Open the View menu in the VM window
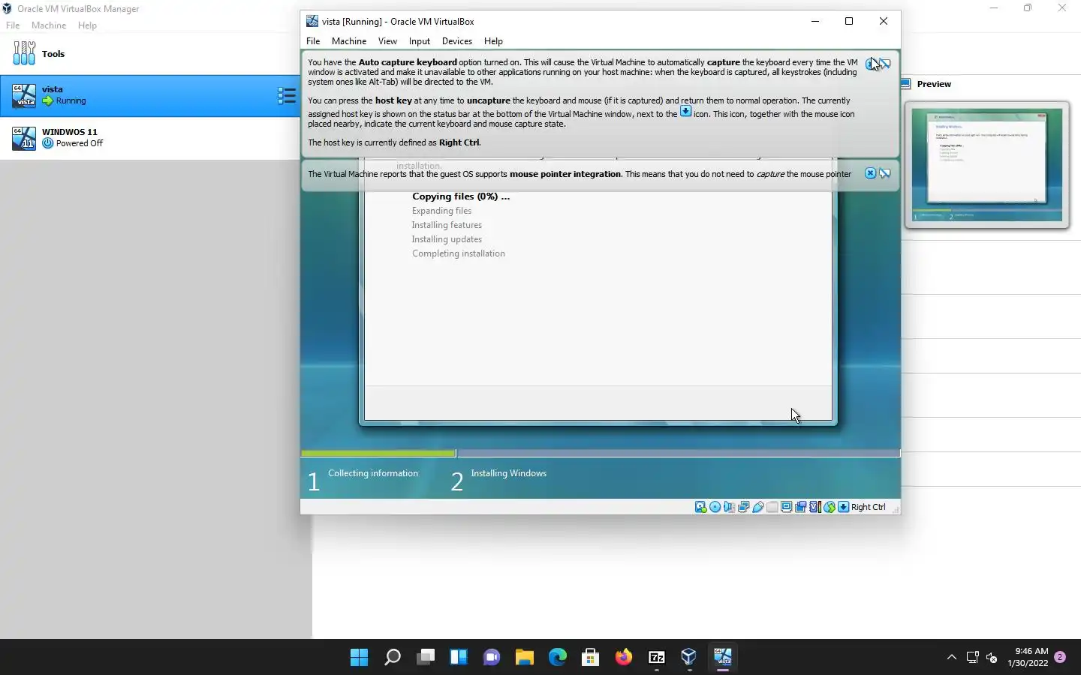 click(387, 41)
